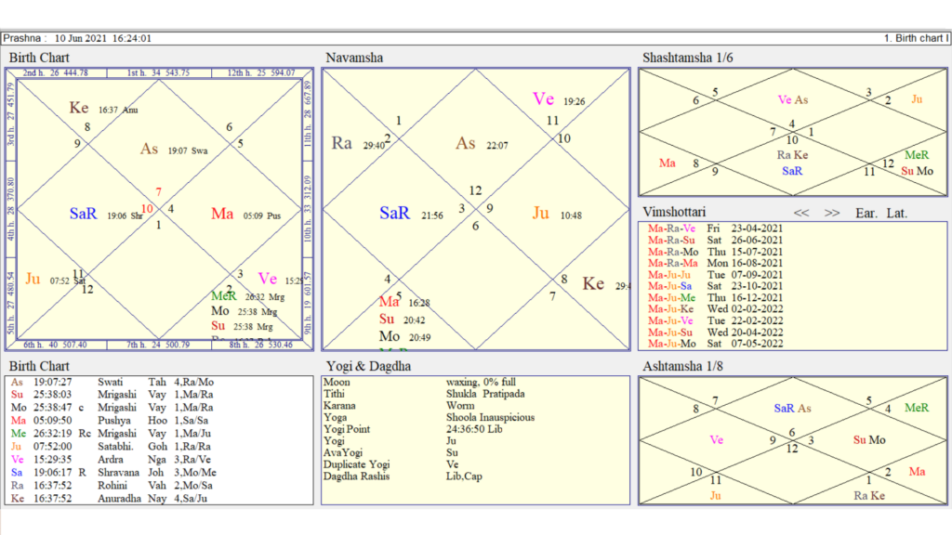Screen dimensions: 952x535
Task: Click 'SaR 19:06 Shr' in the birth chart diagram
Action: (106, 215)
